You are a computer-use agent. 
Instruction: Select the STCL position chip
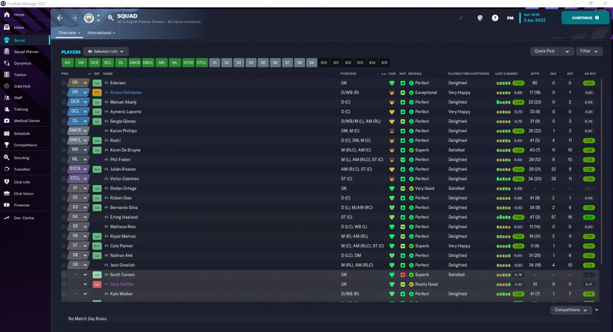[202, 63]
